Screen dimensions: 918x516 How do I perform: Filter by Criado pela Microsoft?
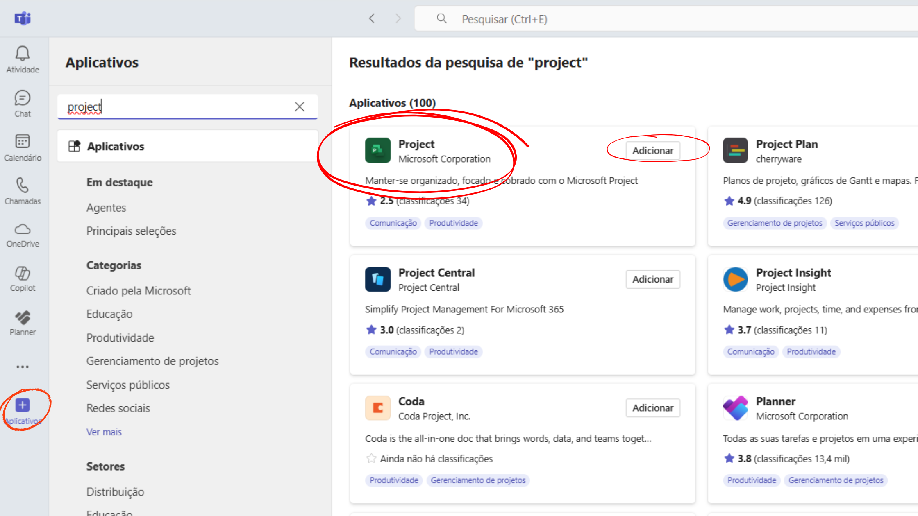pyautogui.click(x=139, y=291)
